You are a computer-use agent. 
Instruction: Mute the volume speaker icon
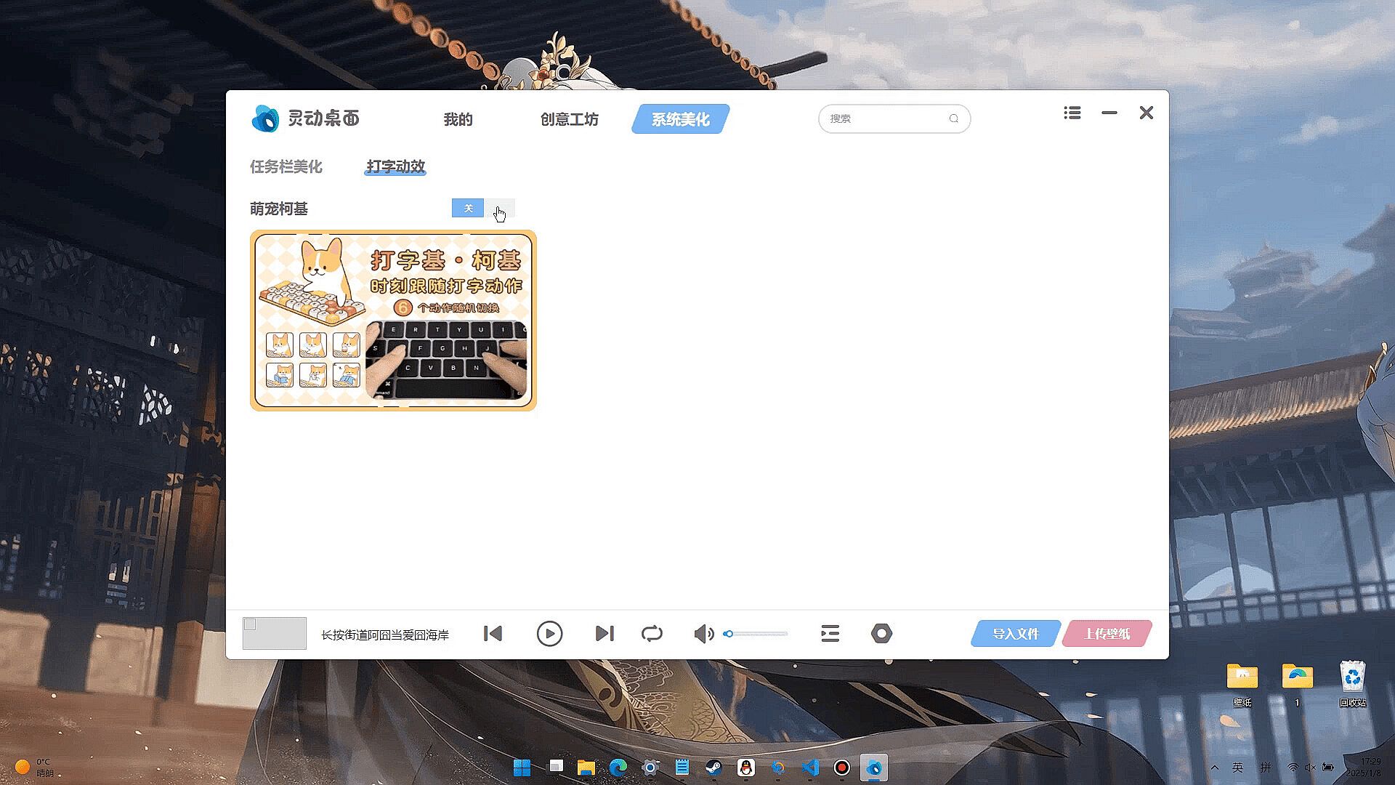703,634
